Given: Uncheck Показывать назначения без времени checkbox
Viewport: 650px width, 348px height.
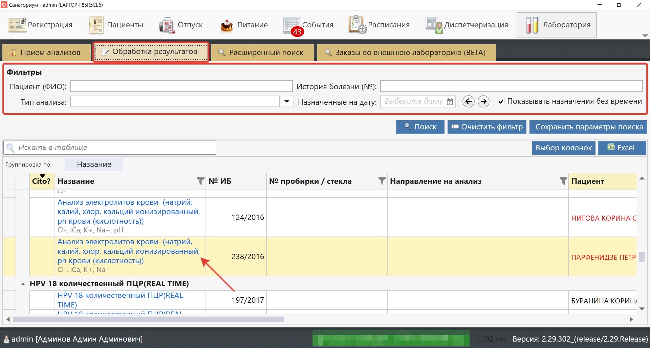Looking at the screenshot, I should coord(501,102).
